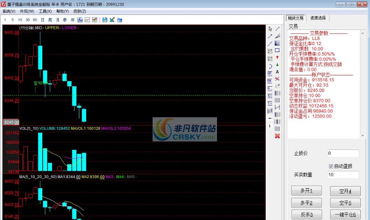Click the 'VOLUME:128452' indicator label

[54, 129]
